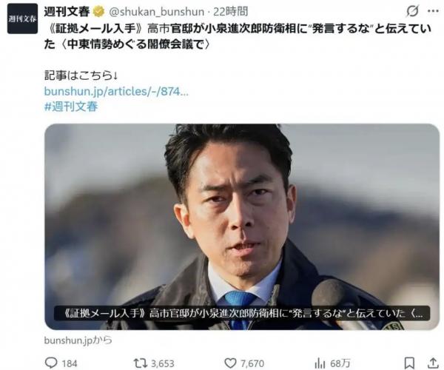Repost using the retweet icon with 3,653
The width and height of the screenshot is (444, 370).
pos(140,363)
